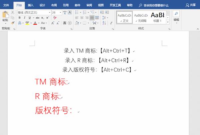Open the font color dropdown arrow

[39, 23]
